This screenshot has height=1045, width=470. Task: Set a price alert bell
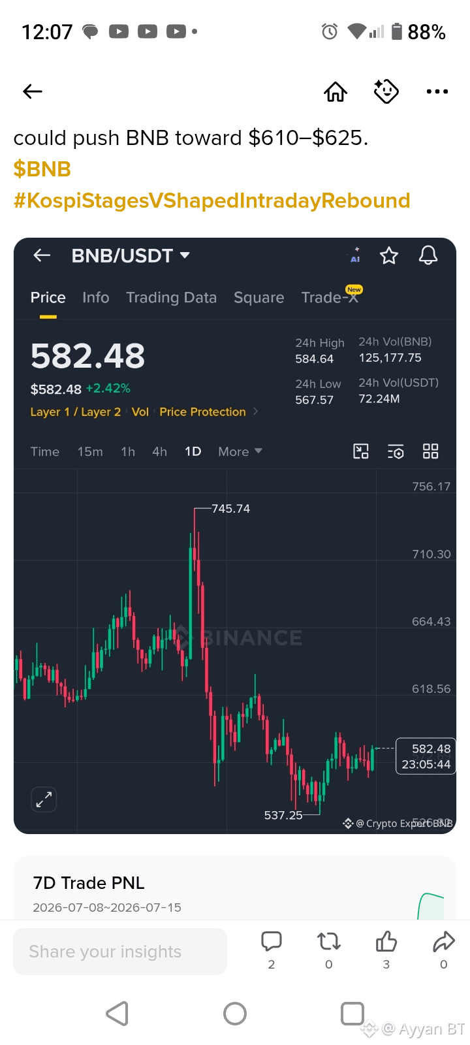click(x=428, y=255)
